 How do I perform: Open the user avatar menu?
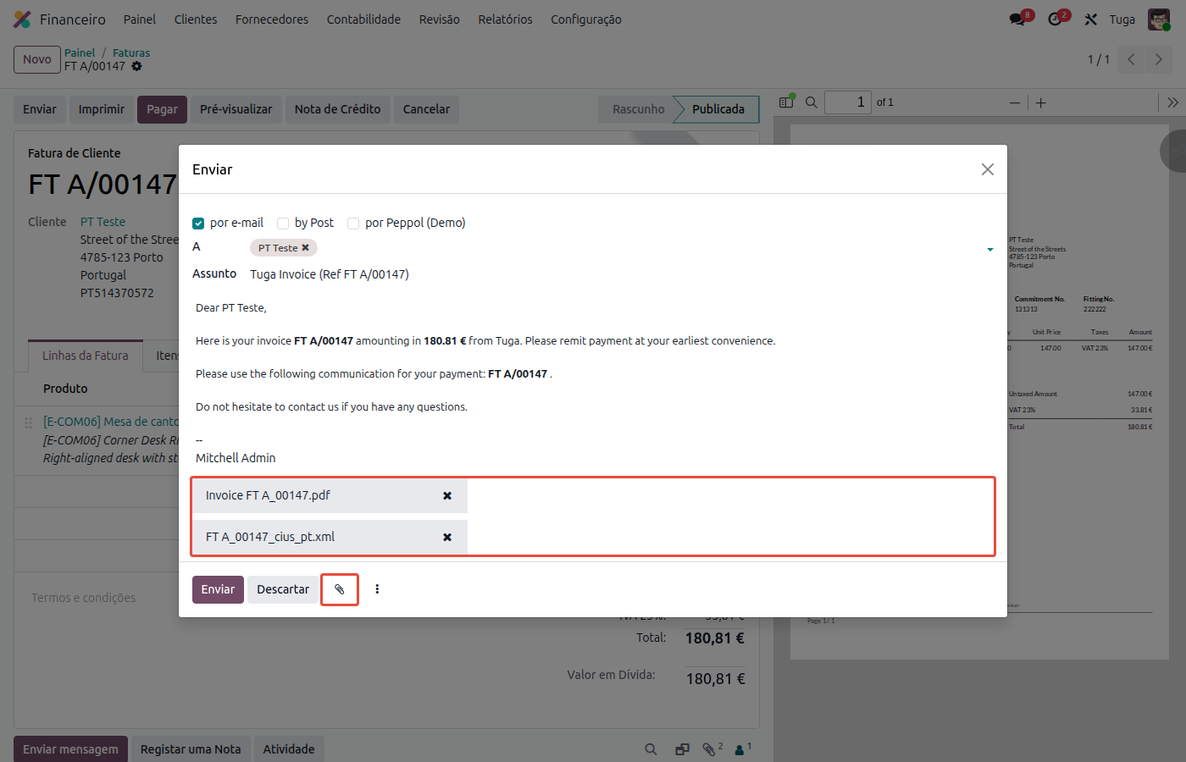click(1159, 19)
